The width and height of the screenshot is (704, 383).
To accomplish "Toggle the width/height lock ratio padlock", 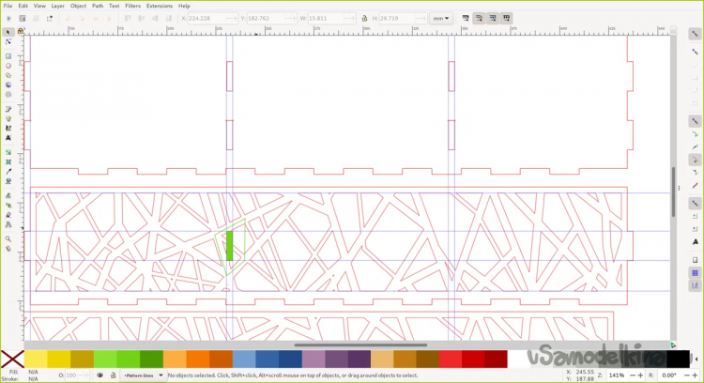I will pos(364,18).
